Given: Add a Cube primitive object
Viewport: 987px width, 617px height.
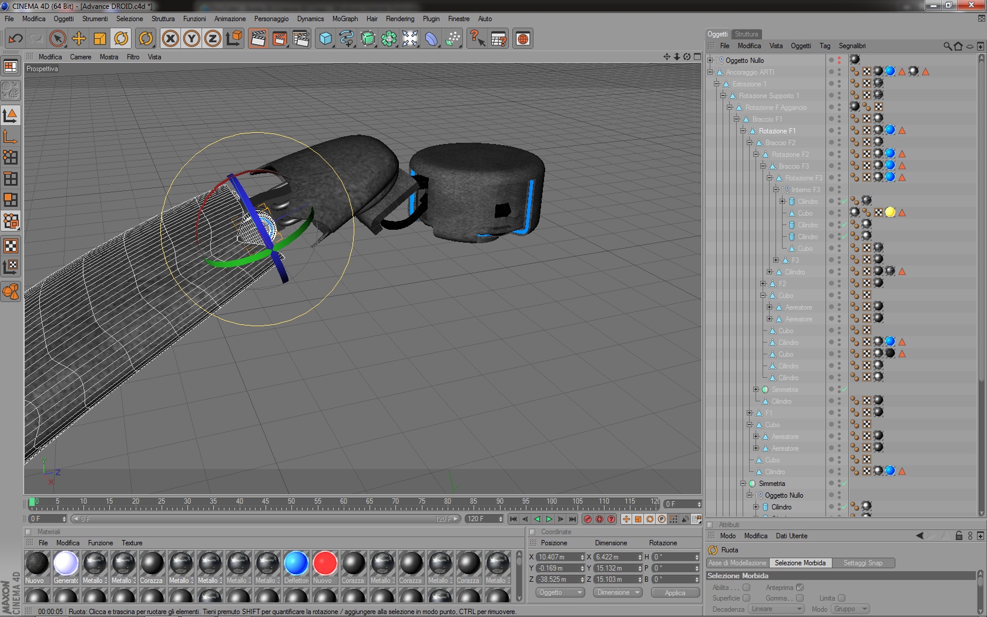Looking at the screenshot, I should pos(325,39).
